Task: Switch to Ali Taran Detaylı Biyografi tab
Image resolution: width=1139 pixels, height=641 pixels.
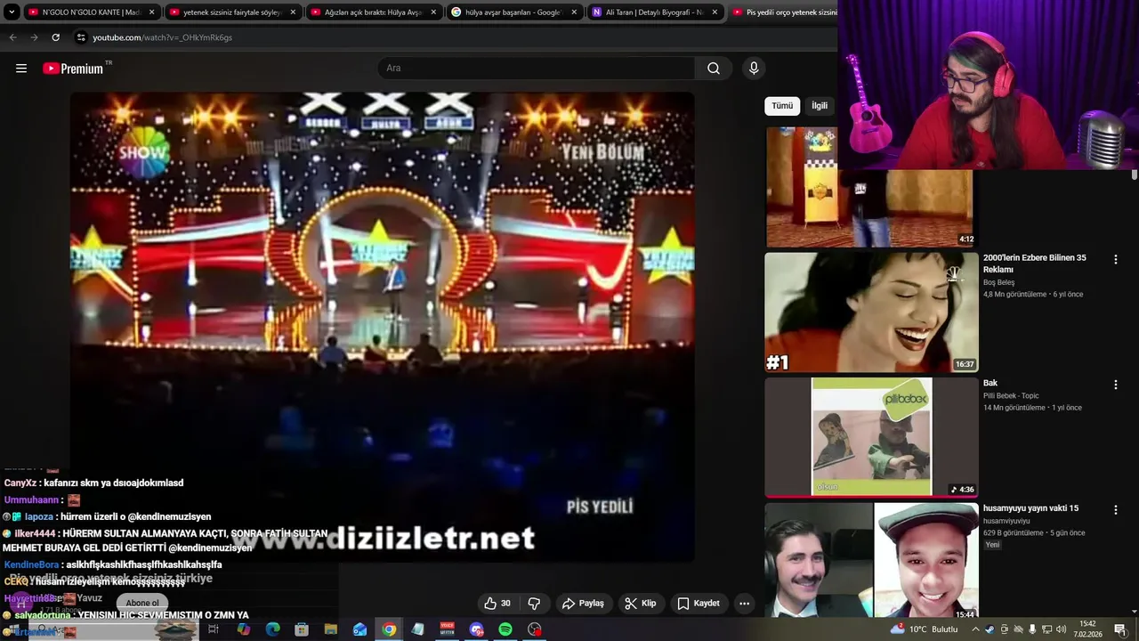Action: [654, 12]
